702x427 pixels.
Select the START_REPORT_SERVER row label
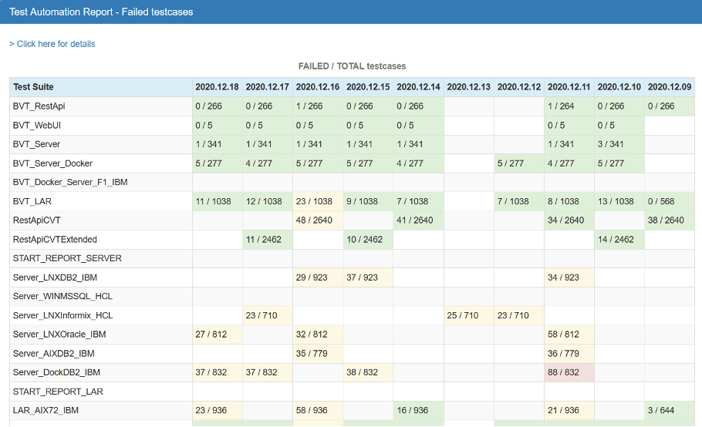tap(67, 258)
